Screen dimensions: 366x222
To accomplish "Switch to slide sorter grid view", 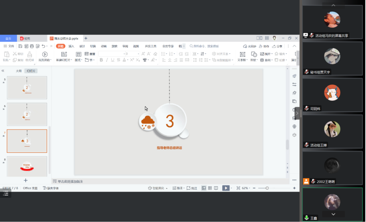I will (x=210, y=188).
